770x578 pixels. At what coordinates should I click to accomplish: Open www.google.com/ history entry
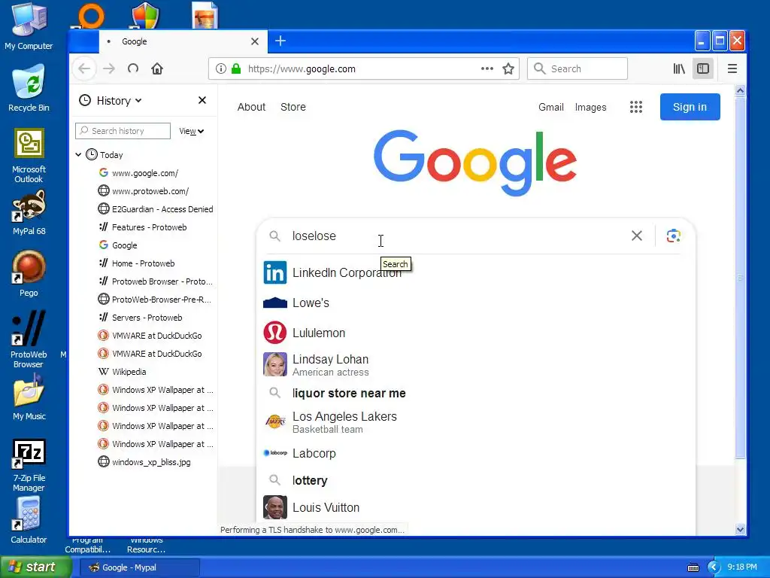pyautogui.click(x=145, y=173)
